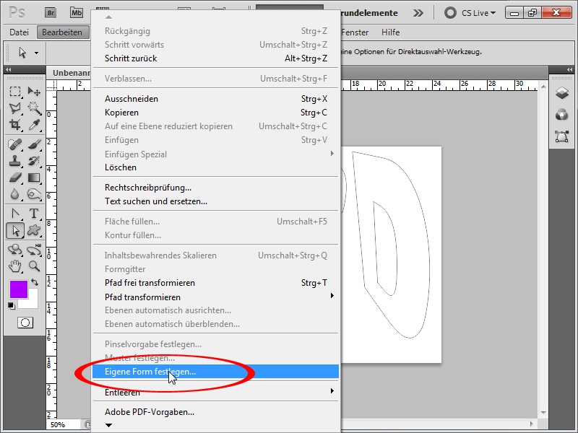
Task: Open Adobe PDF-Vorgaben...
Action: pos(215,412)
